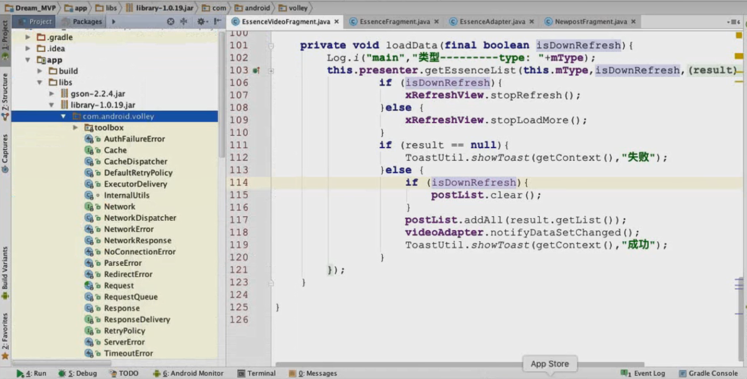Close the EssenceVideoFragment.java tab

pyautogui.click(x=337, y=22)
